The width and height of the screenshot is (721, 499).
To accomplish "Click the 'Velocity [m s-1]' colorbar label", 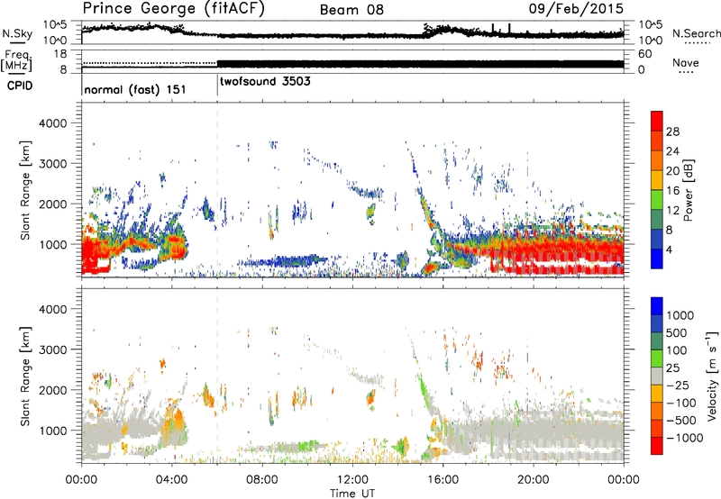I will coord(712,376).
